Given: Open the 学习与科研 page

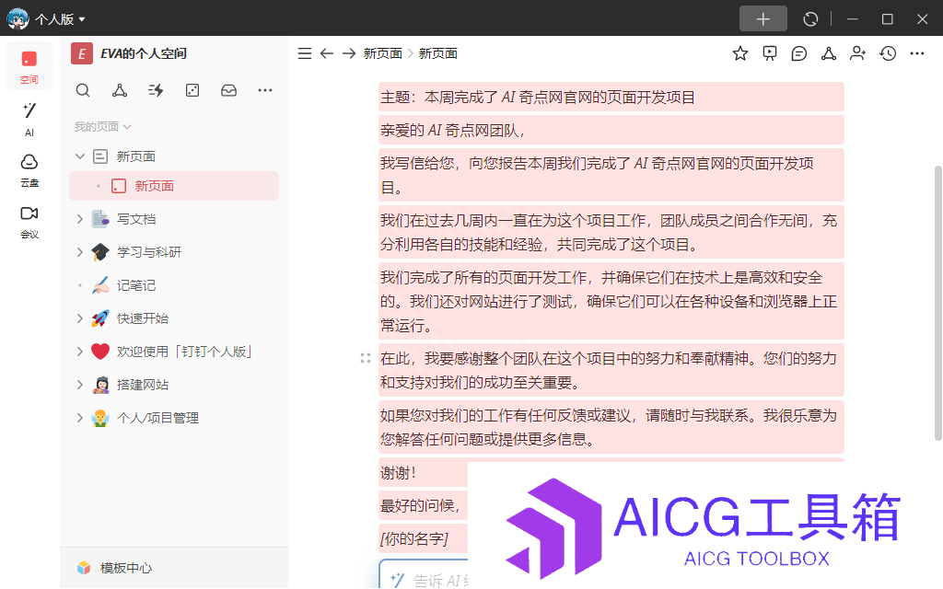Looking at the screenshot, I should 148,252.
